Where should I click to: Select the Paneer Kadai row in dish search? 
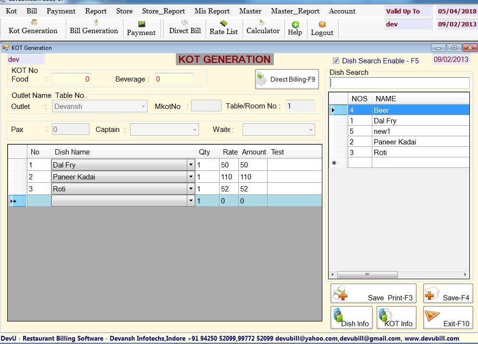pyautogui.click(x=394, y=142)
